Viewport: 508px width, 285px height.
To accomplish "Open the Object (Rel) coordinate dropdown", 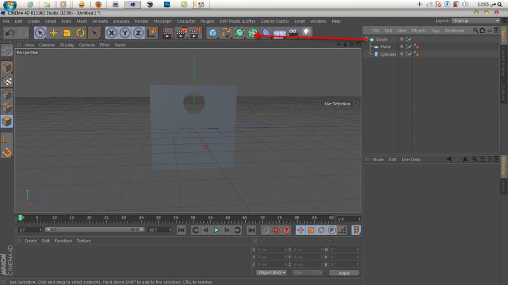I will (271, 273).
